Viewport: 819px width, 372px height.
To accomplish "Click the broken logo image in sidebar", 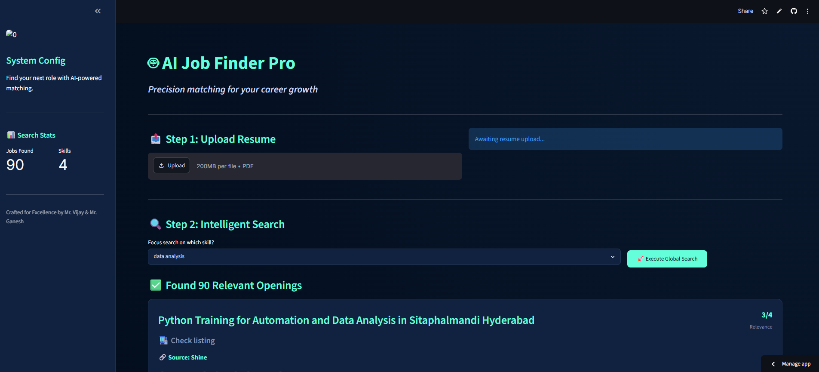I will point(11,34).
